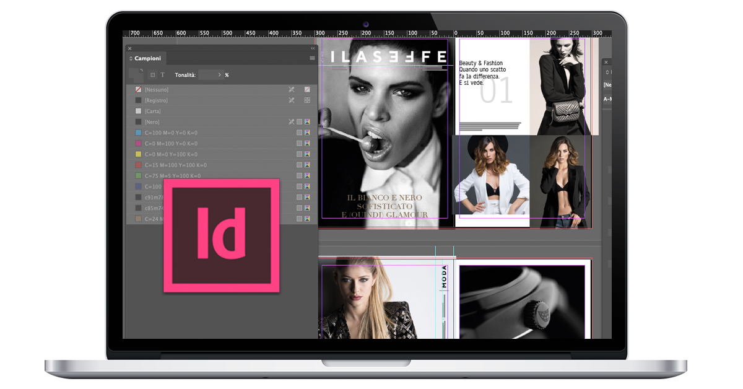Pick the green swatch chip
Viewport: 743px width, 389px height.
point(139,176)
